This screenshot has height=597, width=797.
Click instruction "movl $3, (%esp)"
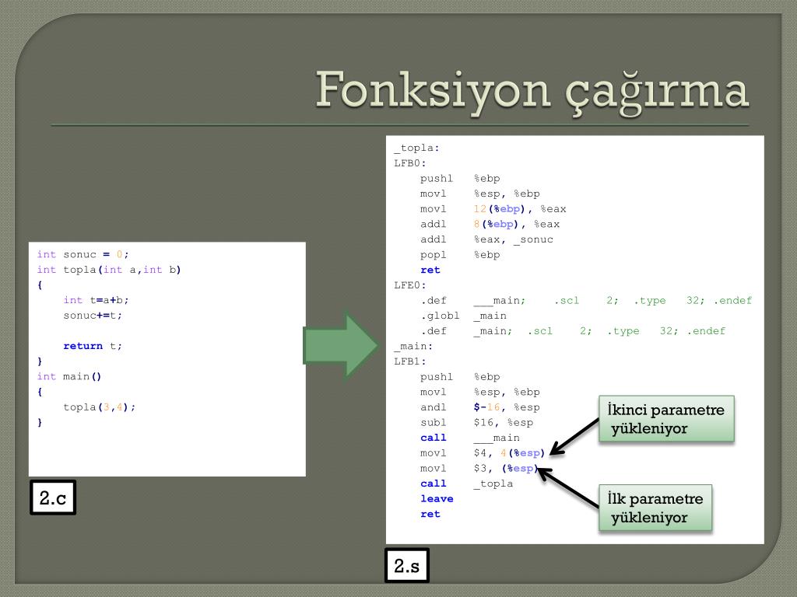click(479, 468)
